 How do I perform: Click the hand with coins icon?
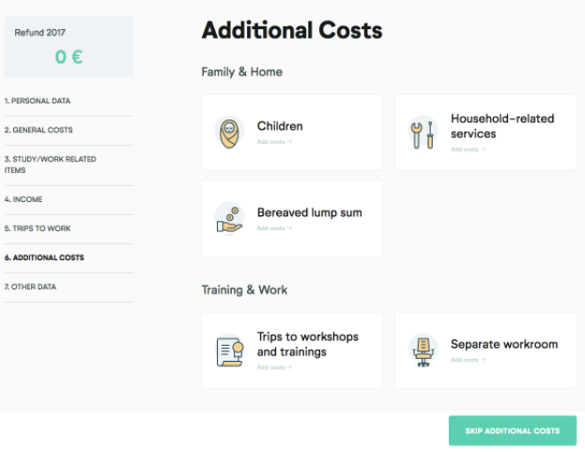(229, 219)
